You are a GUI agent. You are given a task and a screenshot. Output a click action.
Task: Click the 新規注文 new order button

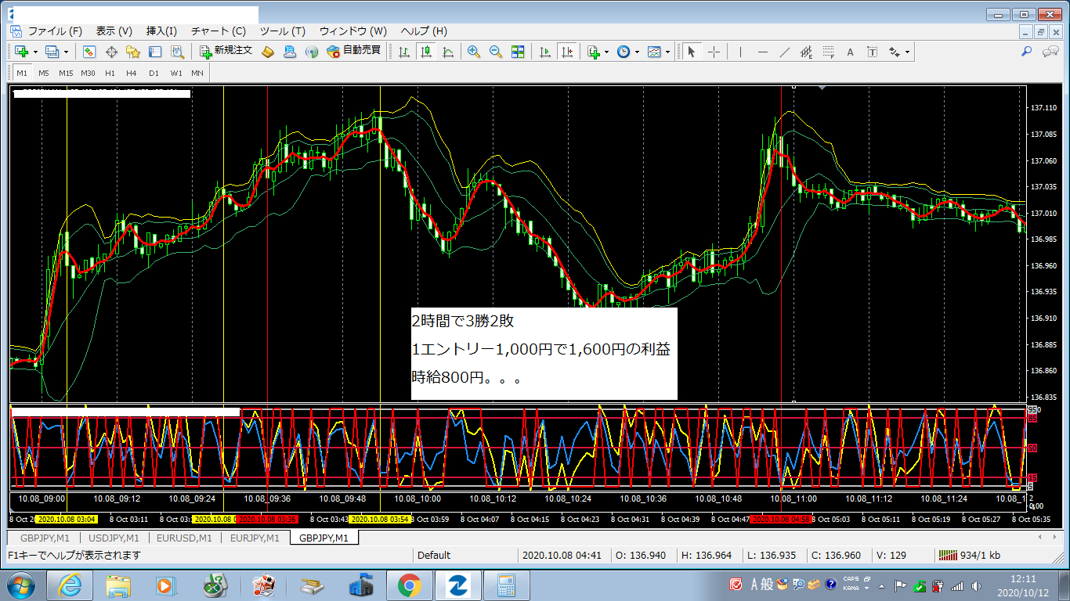coord(226,51)
